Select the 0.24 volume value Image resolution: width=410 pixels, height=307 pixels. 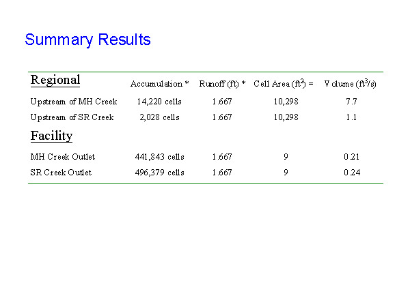tap(352, 173)
